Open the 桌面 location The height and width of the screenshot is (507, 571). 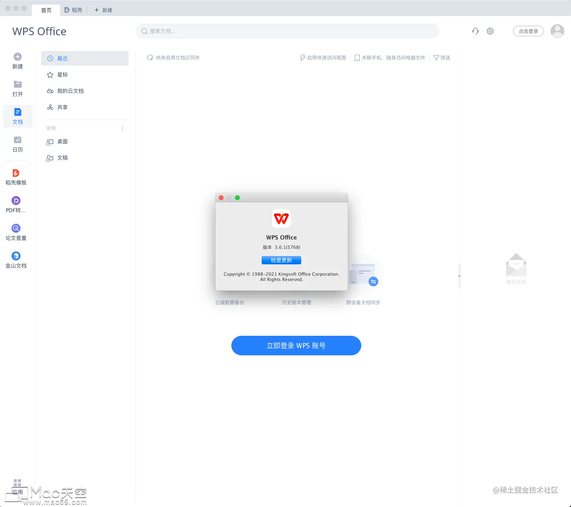tap(85, 141)
